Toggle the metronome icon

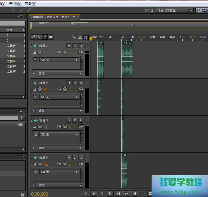[74, 37]
